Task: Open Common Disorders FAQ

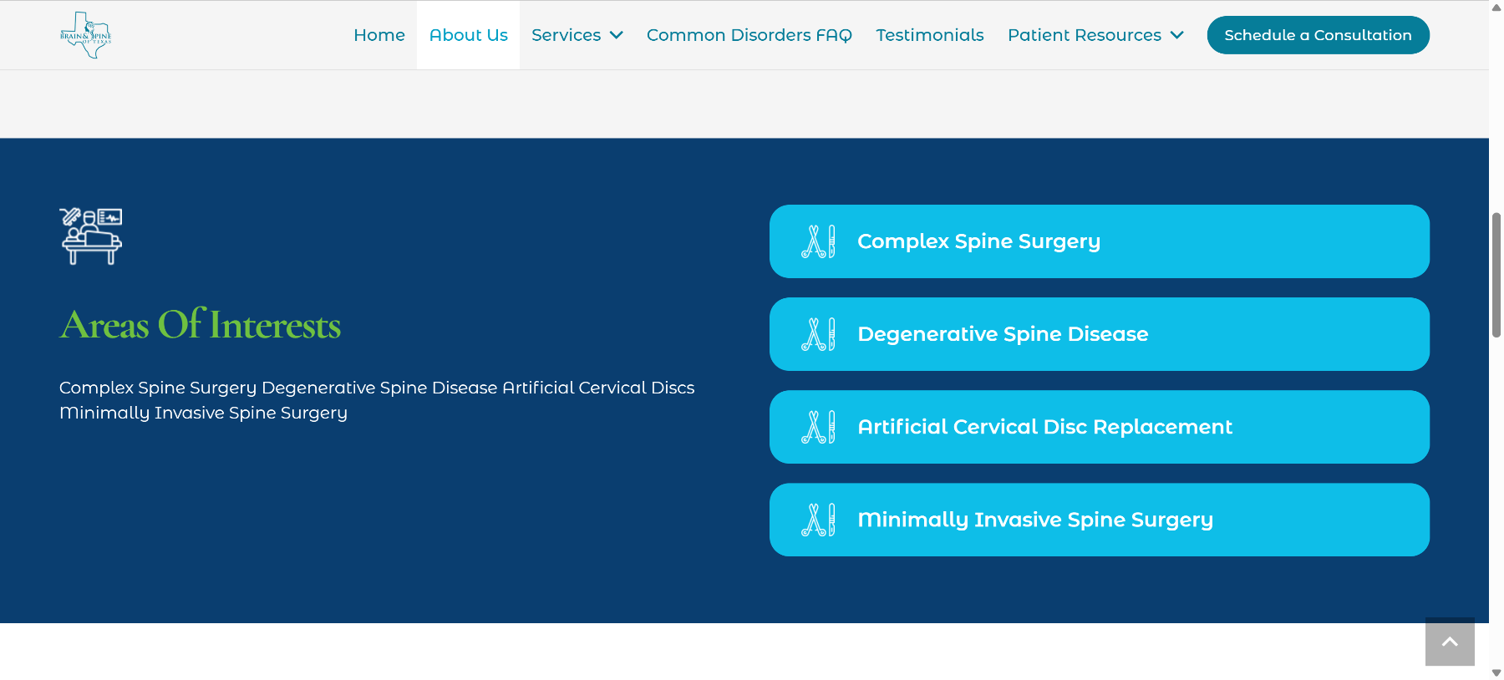Action: [x=749, y=35]
